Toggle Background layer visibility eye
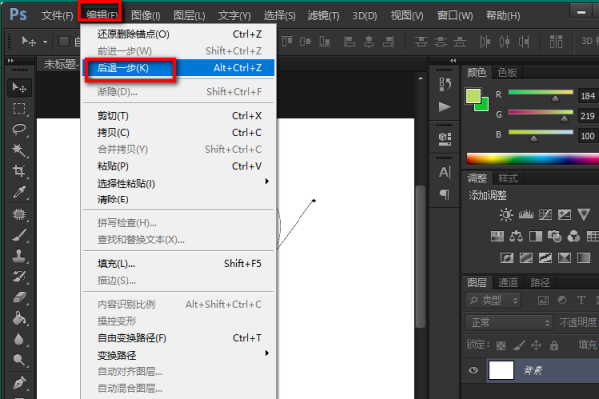 (x=473, y=370)
